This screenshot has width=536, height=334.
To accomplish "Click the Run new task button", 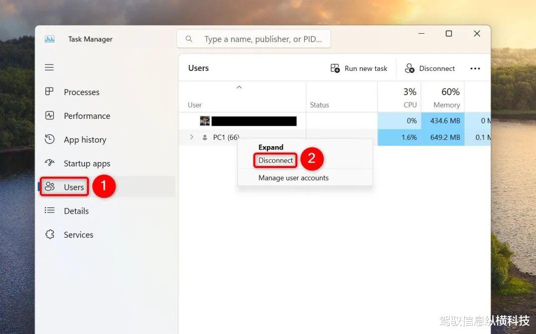I will pos(359,68).
